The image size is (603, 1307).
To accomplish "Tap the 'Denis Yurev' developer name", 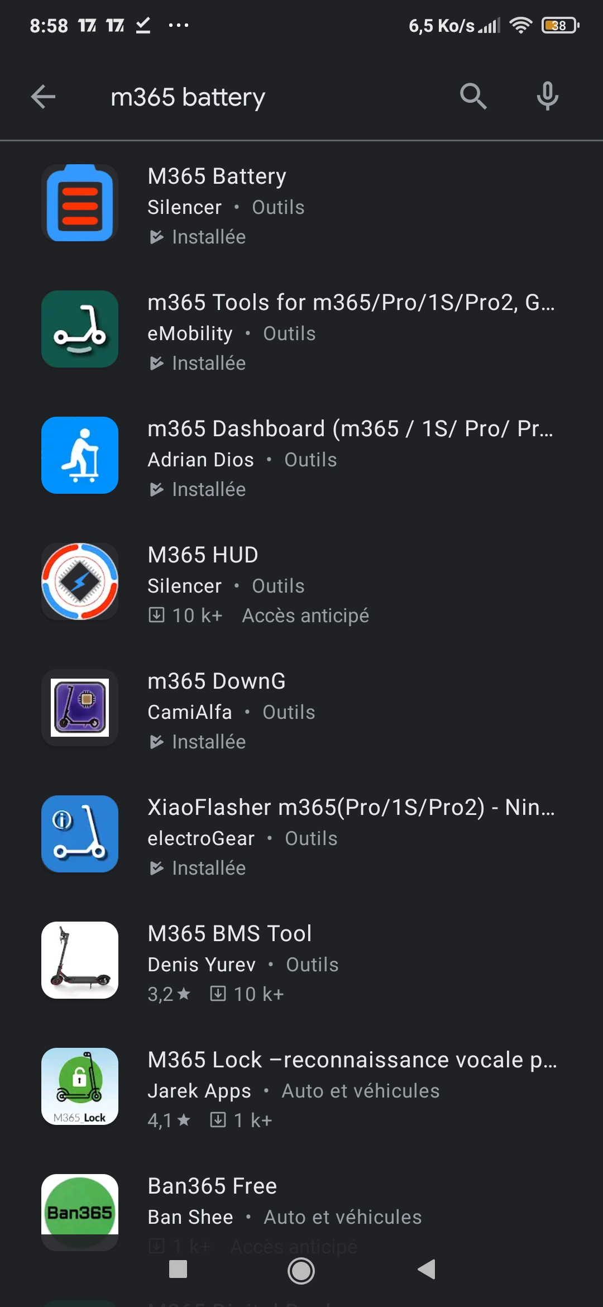I will (202, 965).
